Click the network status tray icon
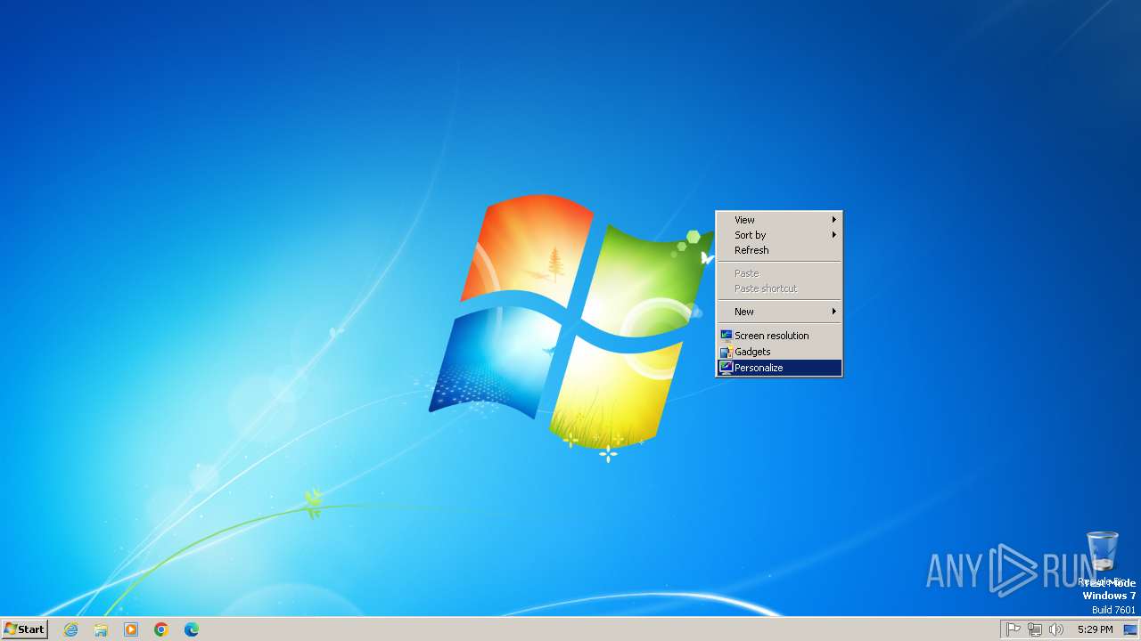 tap(1035, 629)
